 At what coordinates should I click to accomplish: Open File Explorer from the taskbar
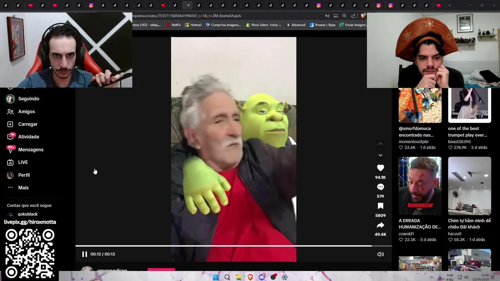pyautogui.click(x=239, y=277)
